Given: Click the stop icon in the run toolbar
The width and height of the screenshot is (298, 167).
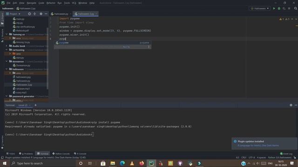Looking at the screenshot, I should coord(289,8).
